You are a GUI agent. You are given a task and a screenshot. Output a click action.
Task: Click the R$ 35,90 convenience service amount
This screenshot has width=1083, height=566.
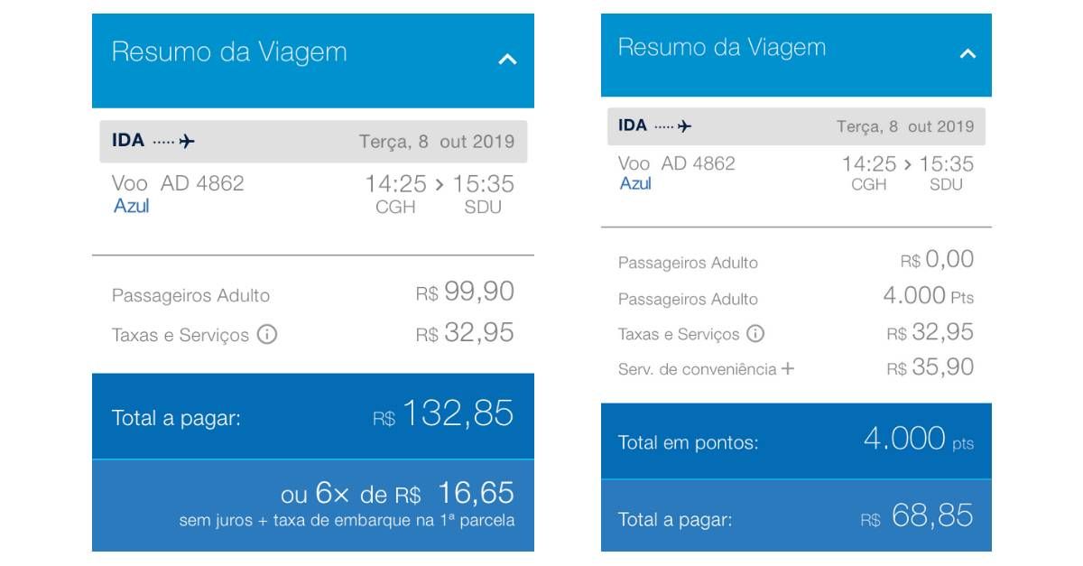(930, 367)
